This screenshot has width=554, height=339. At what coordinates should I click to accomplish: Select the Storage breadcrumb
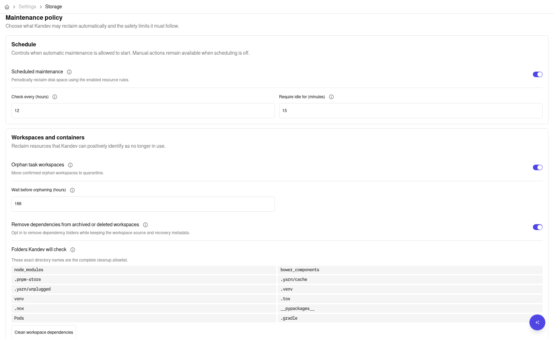(53, 7)
